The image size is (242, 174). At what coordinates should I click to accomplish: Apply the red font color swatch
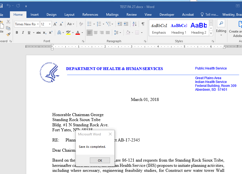(x=78, y=33)
